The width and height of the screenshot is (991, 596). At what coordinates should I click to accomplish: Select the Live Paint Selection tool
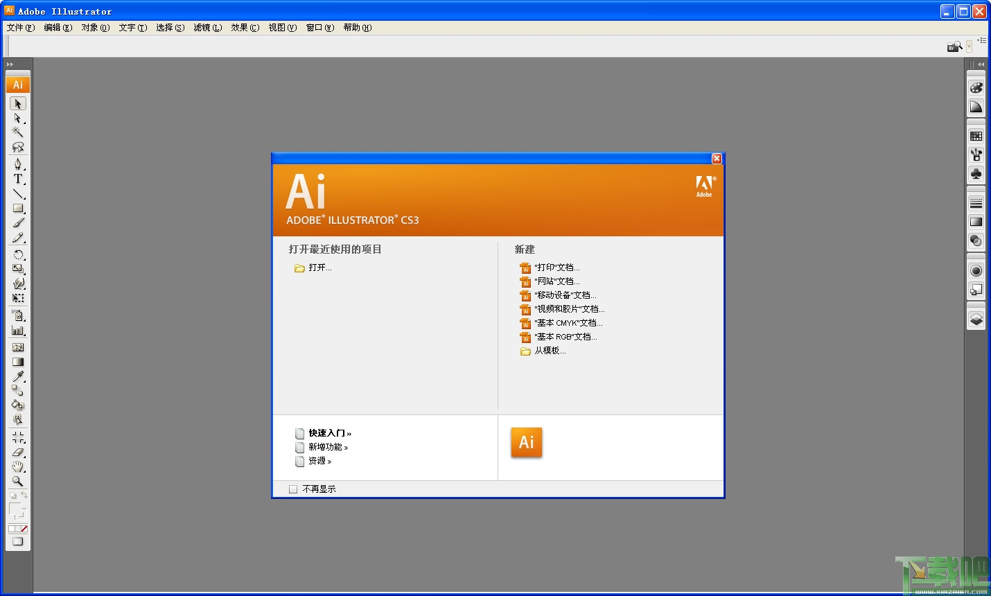[18, 420]
